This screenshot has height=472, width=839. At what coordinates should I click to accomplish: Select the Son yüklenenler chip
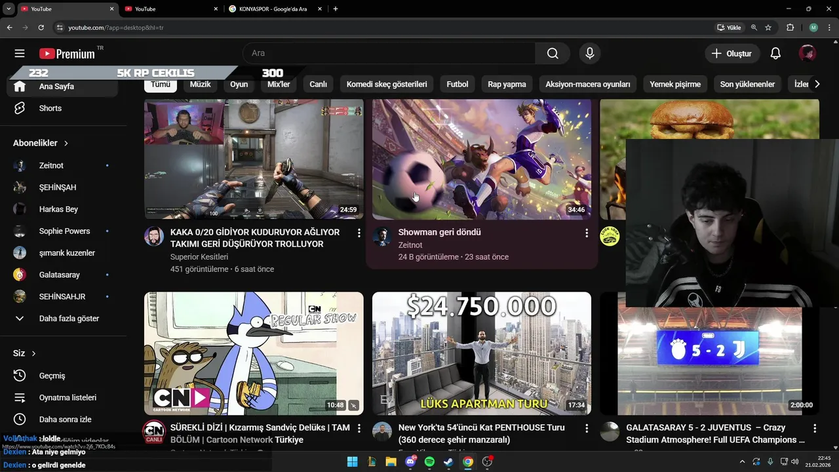point(747,84)
